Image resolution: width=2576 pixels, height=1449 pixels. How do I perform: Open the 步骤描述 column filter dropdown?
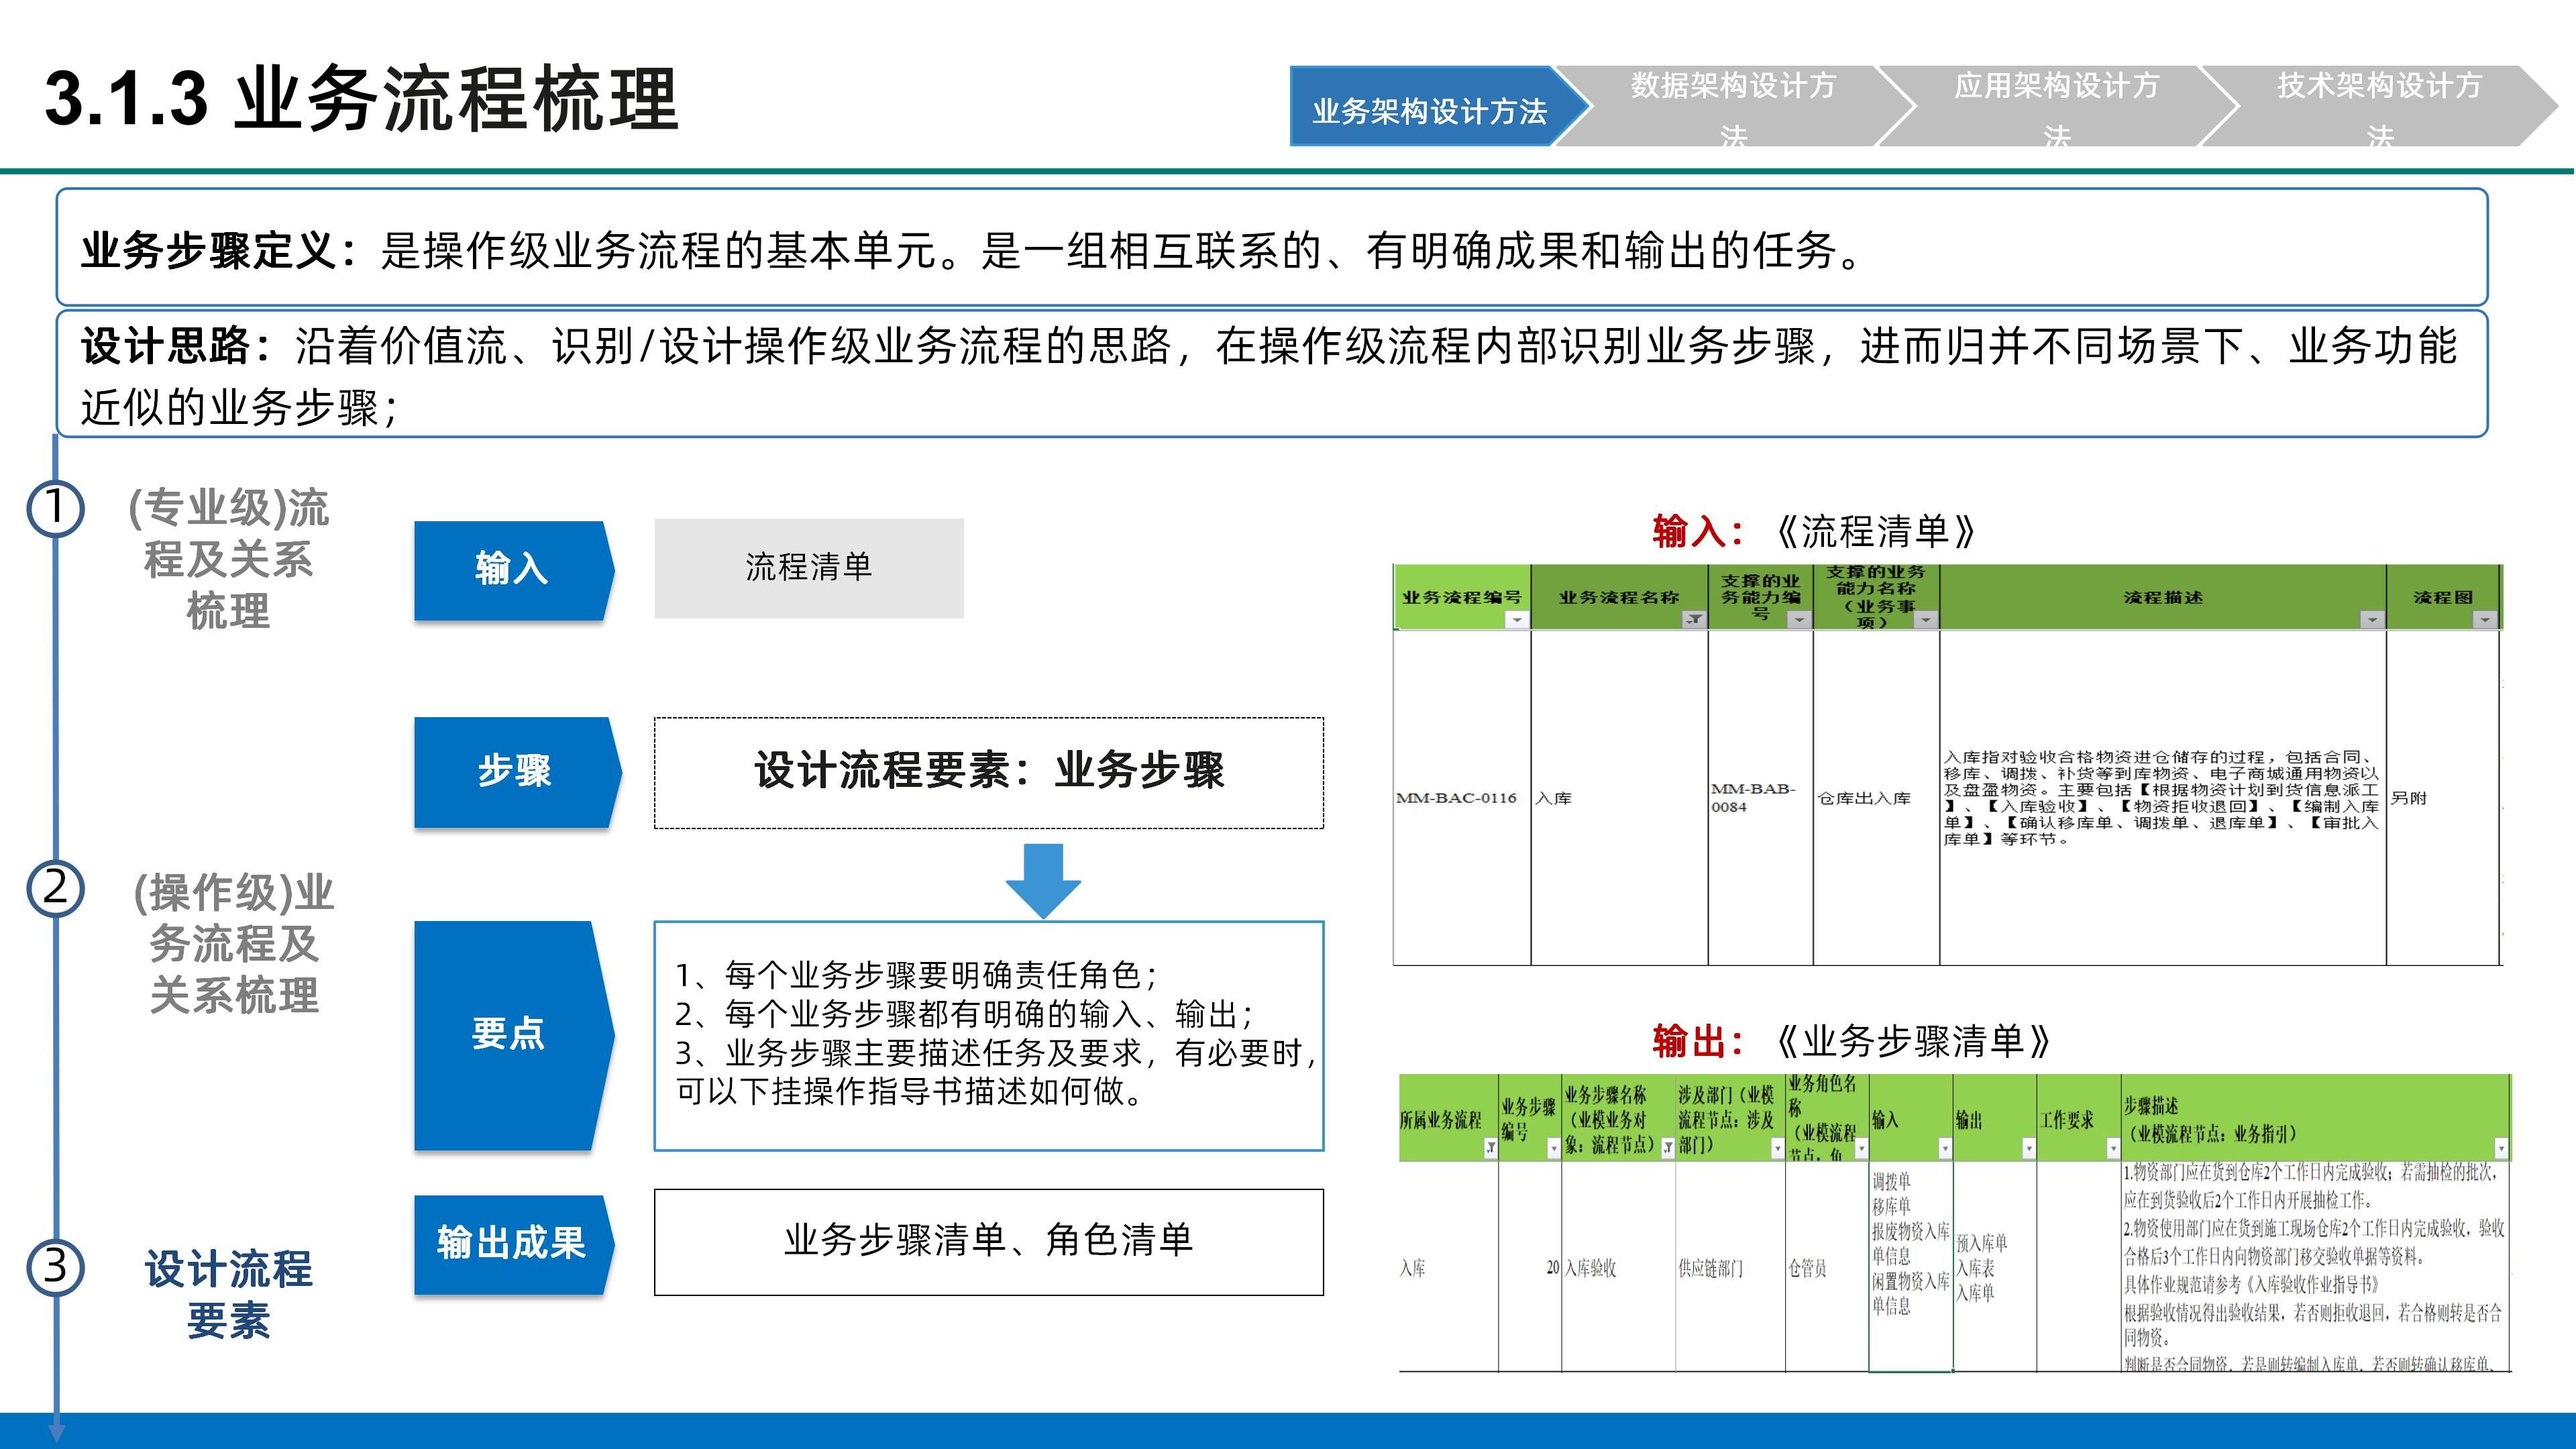pyautogui.click(x=2501, y=1149)
